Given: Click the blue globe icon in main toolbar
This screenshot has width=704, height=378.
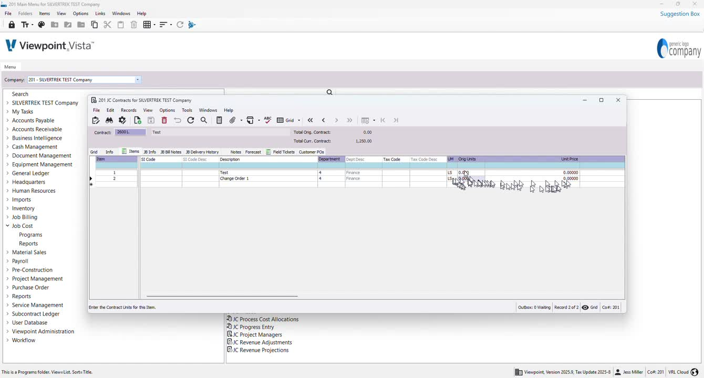Looking at the screenshot, I should [192, 25].
